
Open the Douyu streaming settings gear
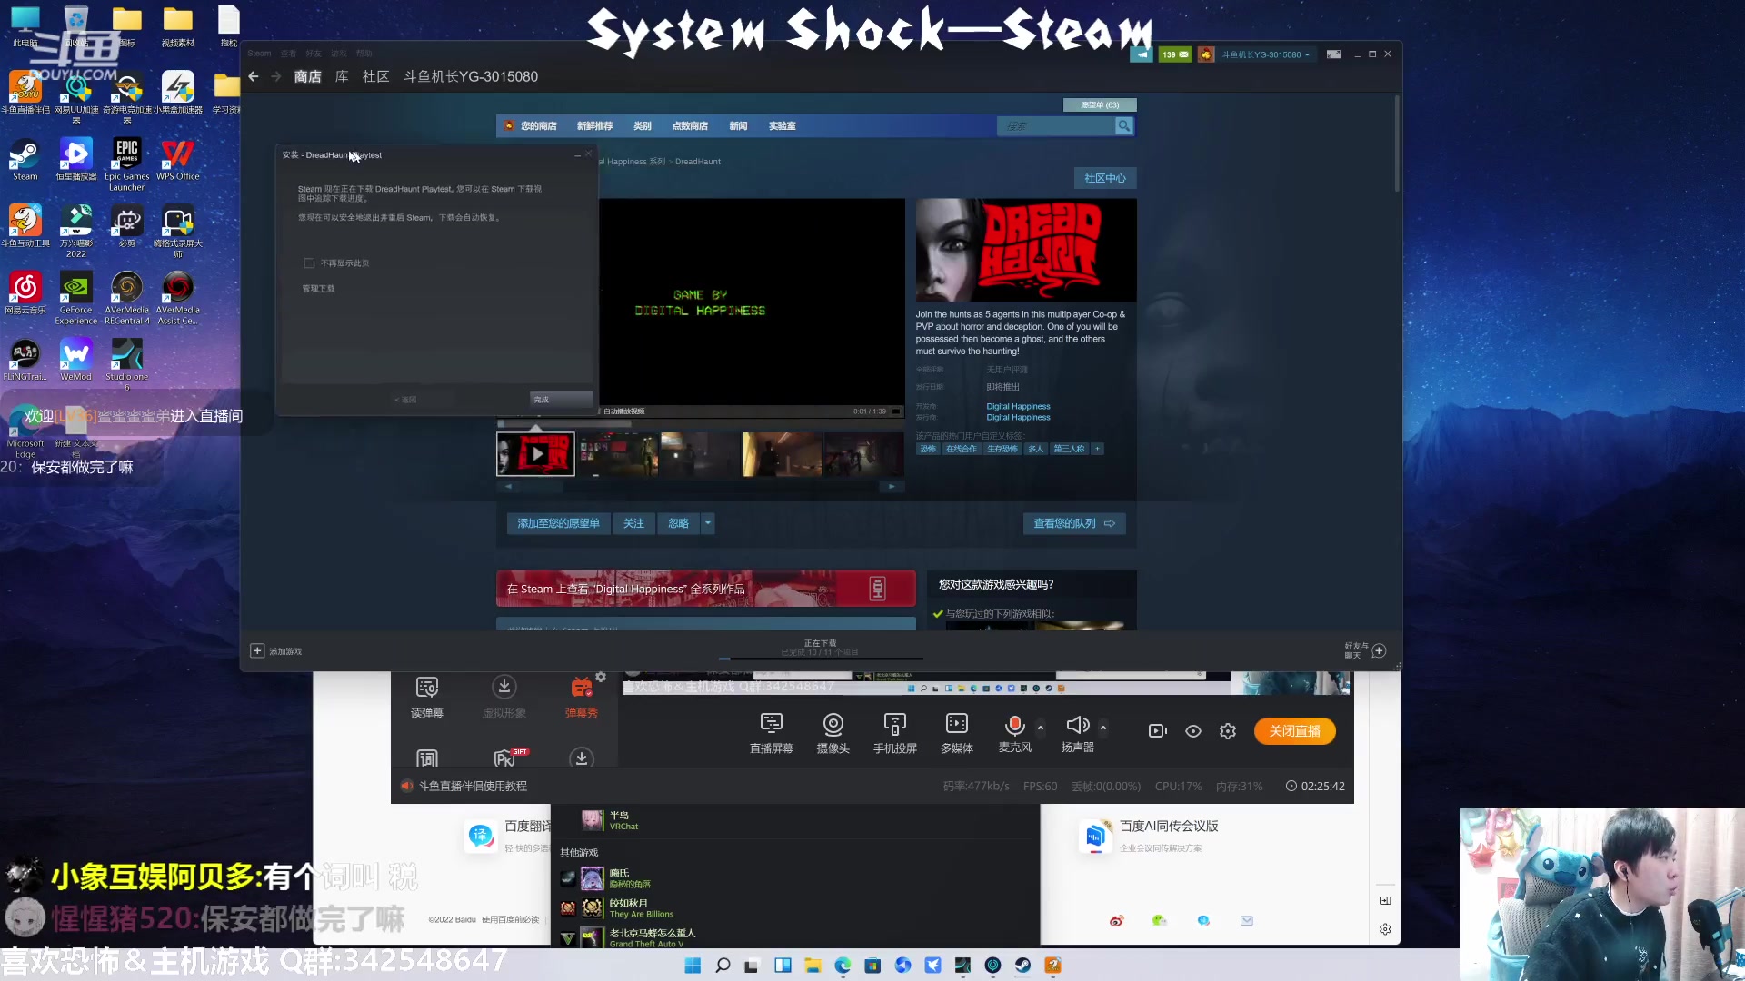coord(1228,731)
